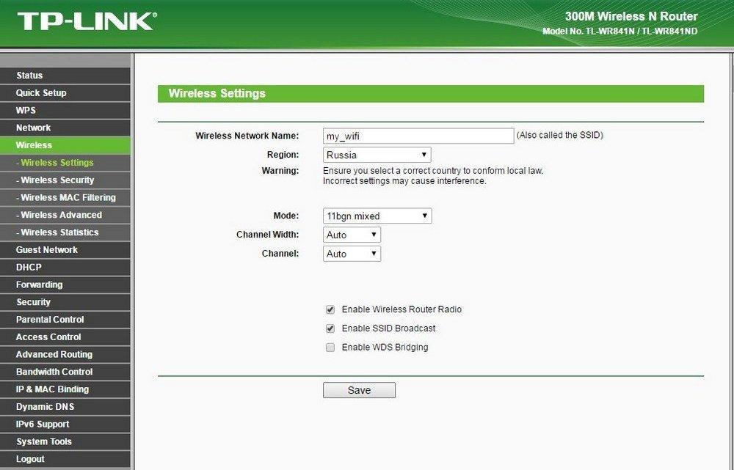Select the Wireless menu section
Viewport: 734px width, 470px height.
(x=65, y=145)
